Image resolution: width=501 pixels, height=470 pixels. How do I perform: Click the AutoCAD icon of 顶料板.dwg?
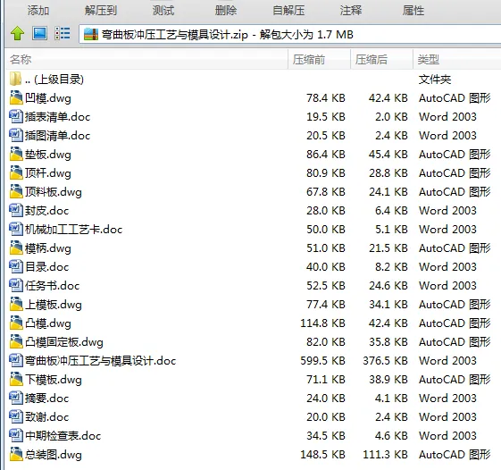(16, 191)
